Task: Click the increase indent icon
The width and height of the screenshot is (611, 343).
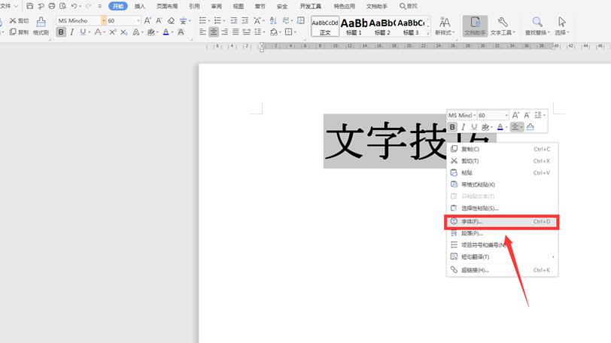Action: (x=245, y=20)
